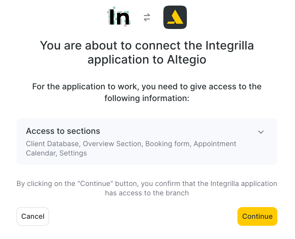Click the "following information:" subtitle line
Image resolution: width=295 pixels, height=239 pixels.
point(147,98)
